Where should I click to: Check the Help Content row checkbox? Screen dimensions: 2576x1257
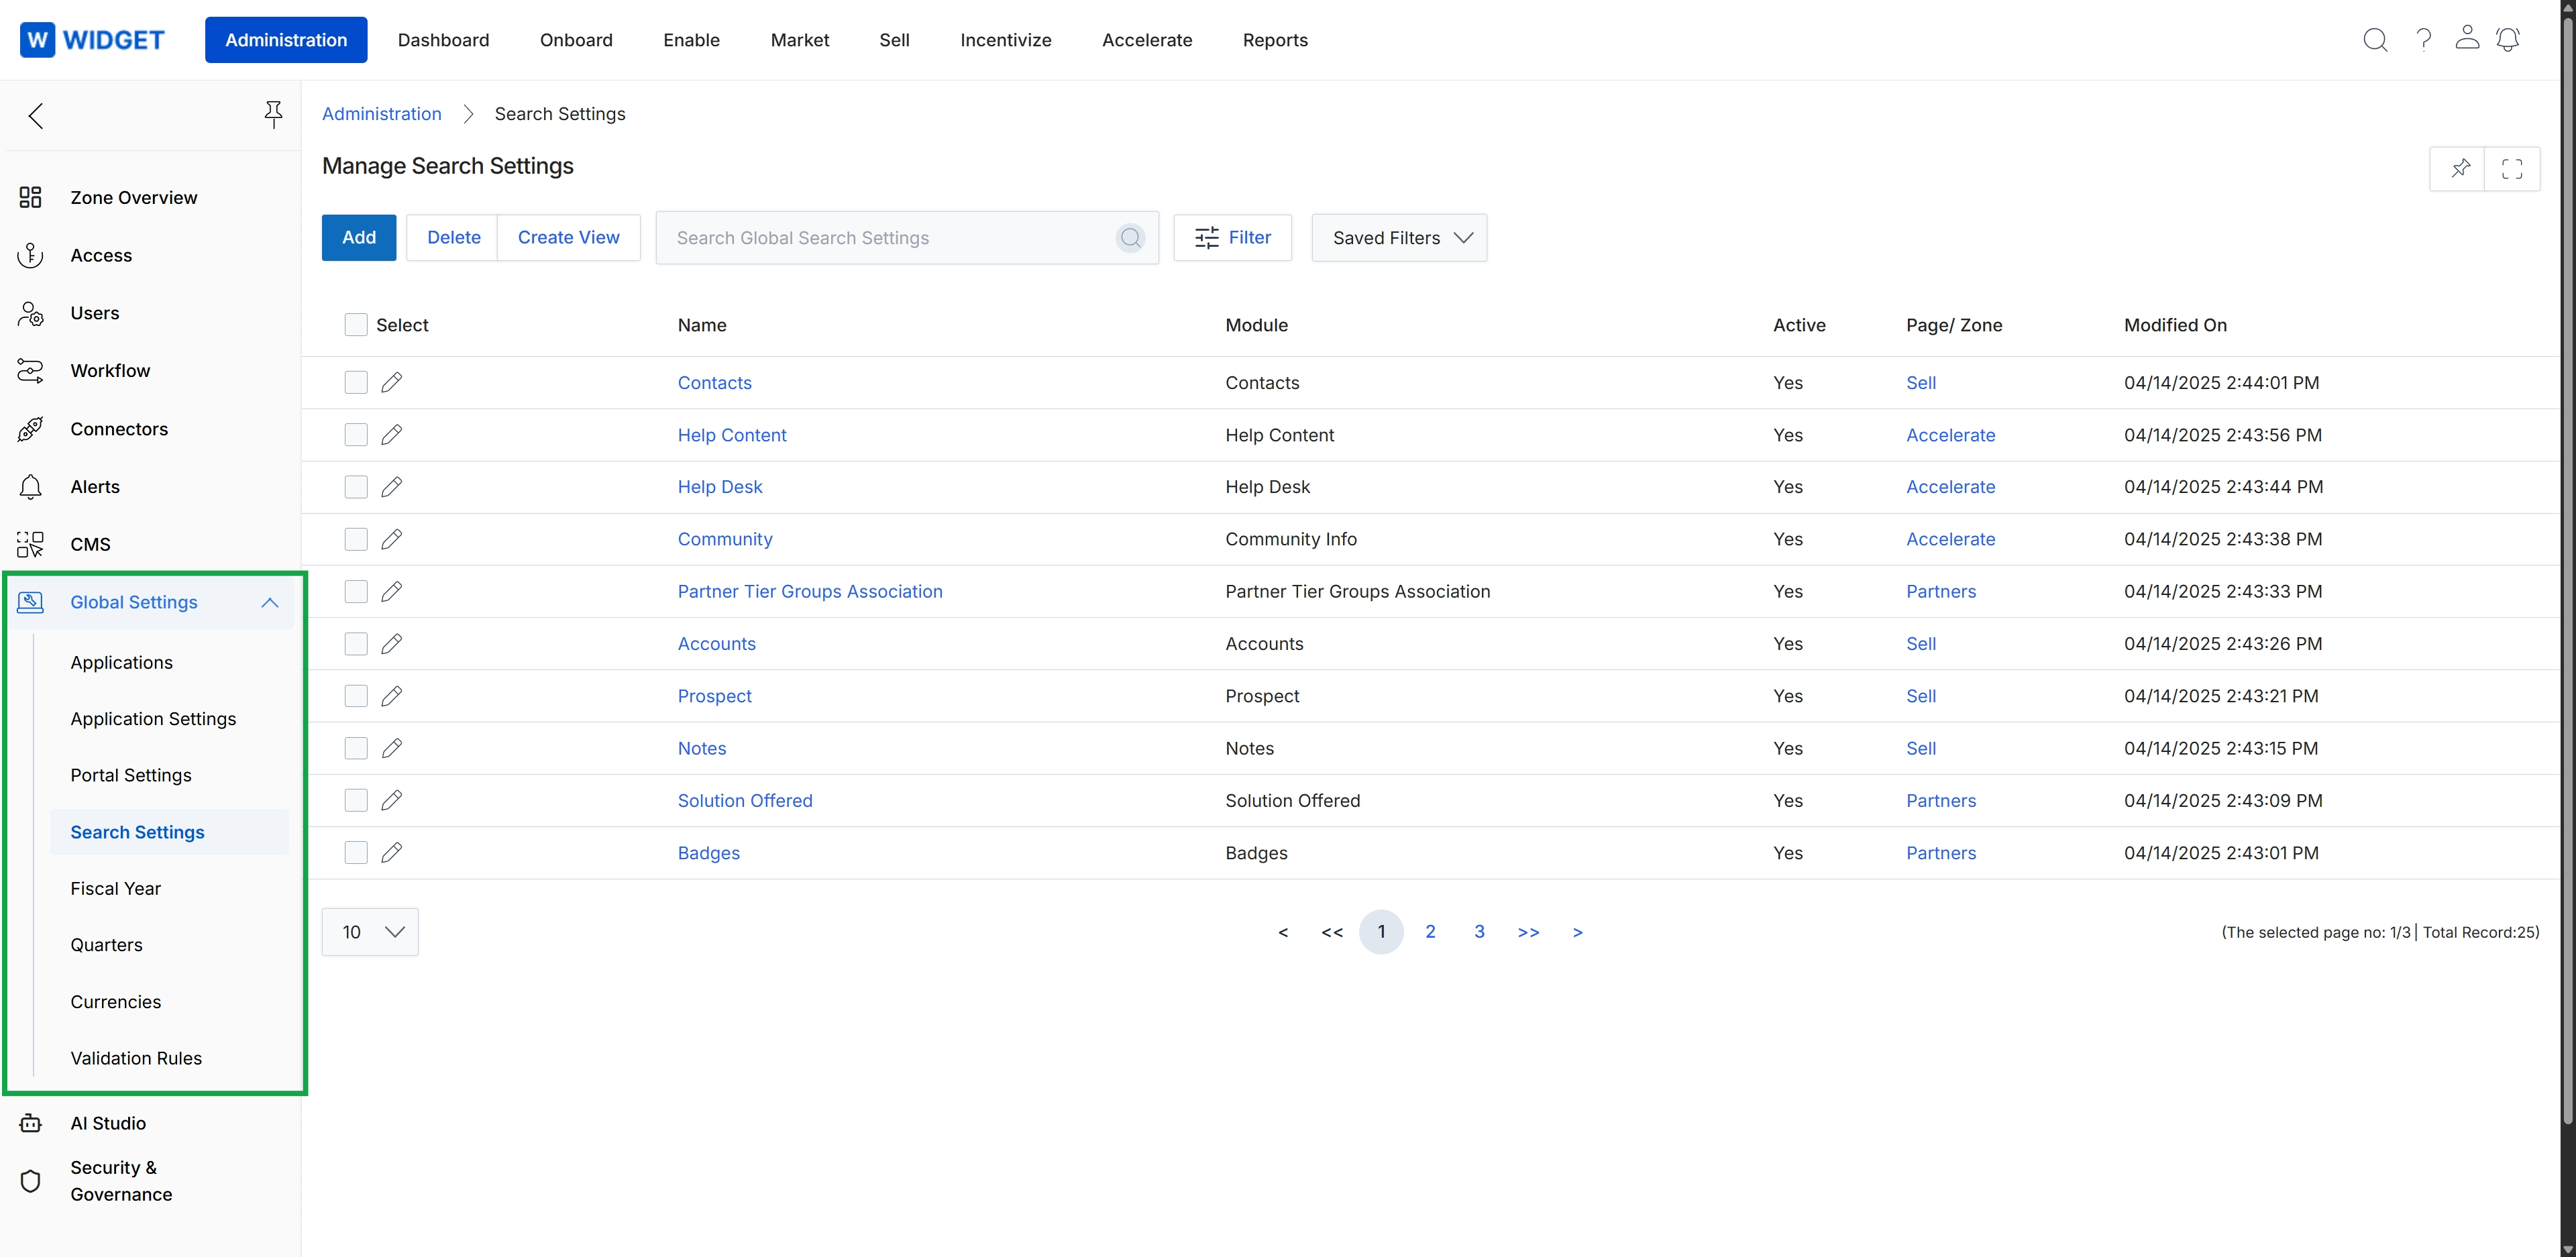pos(356,435)
